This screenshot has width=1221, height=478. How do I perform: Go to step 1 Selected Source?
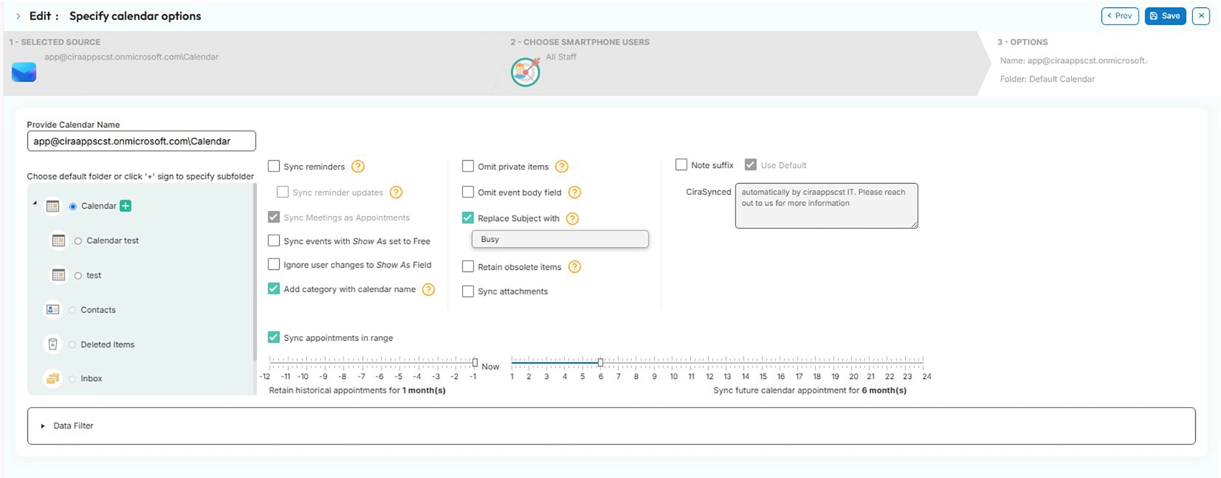pyautogui.click(x=55, y=42)
